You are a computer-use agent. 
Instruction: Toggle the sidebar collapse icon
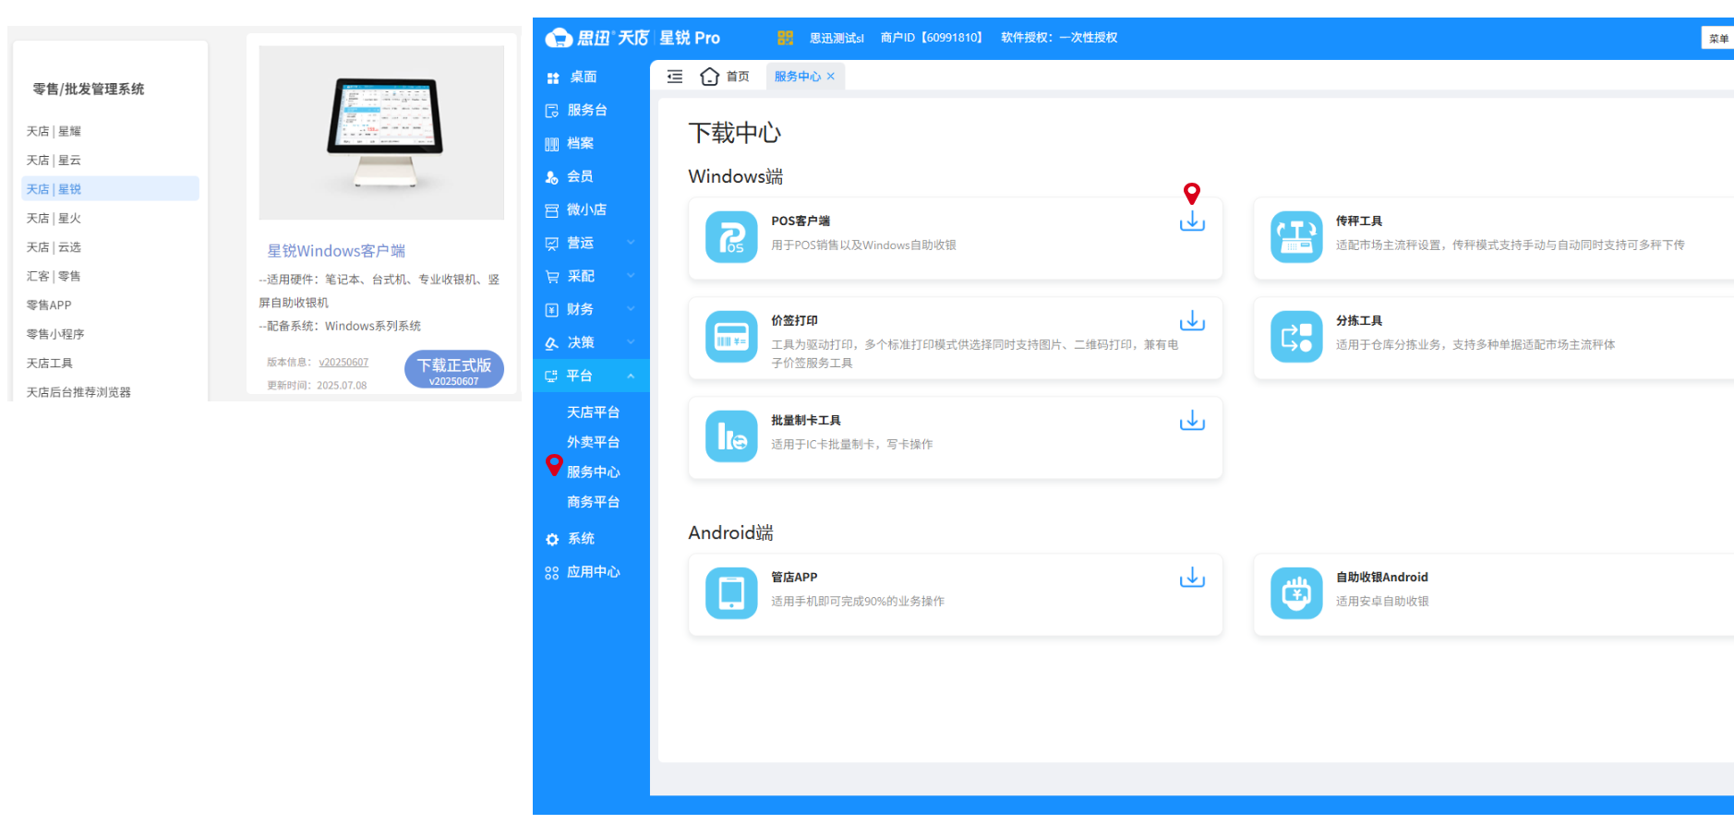pos(675,77)
